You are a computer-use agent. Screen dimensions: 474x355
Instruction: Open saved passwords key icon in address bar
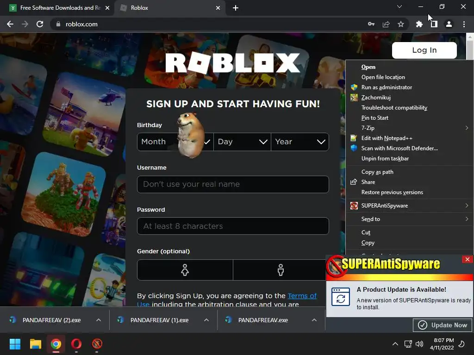tap(371, 24)
